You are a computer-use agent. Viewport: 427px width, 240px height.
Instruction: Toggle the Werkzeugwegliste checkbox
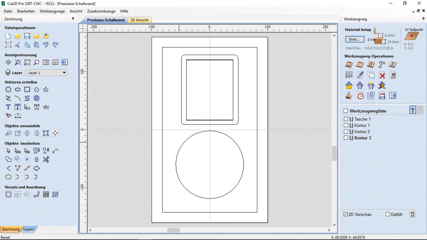[346, 111]
